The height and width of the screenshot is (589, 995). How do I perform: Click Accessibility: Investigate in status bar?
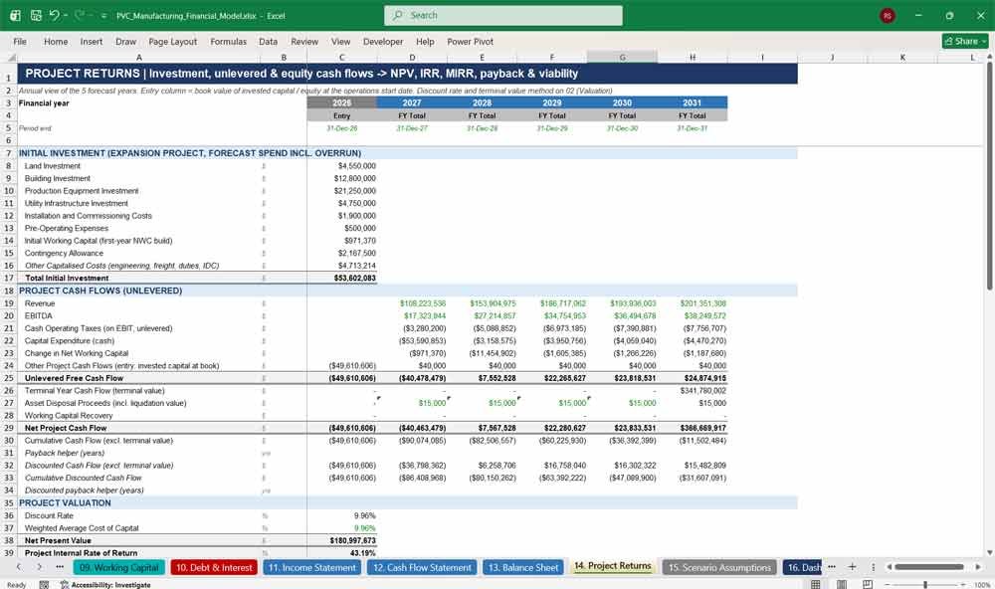tap(105, 585)
